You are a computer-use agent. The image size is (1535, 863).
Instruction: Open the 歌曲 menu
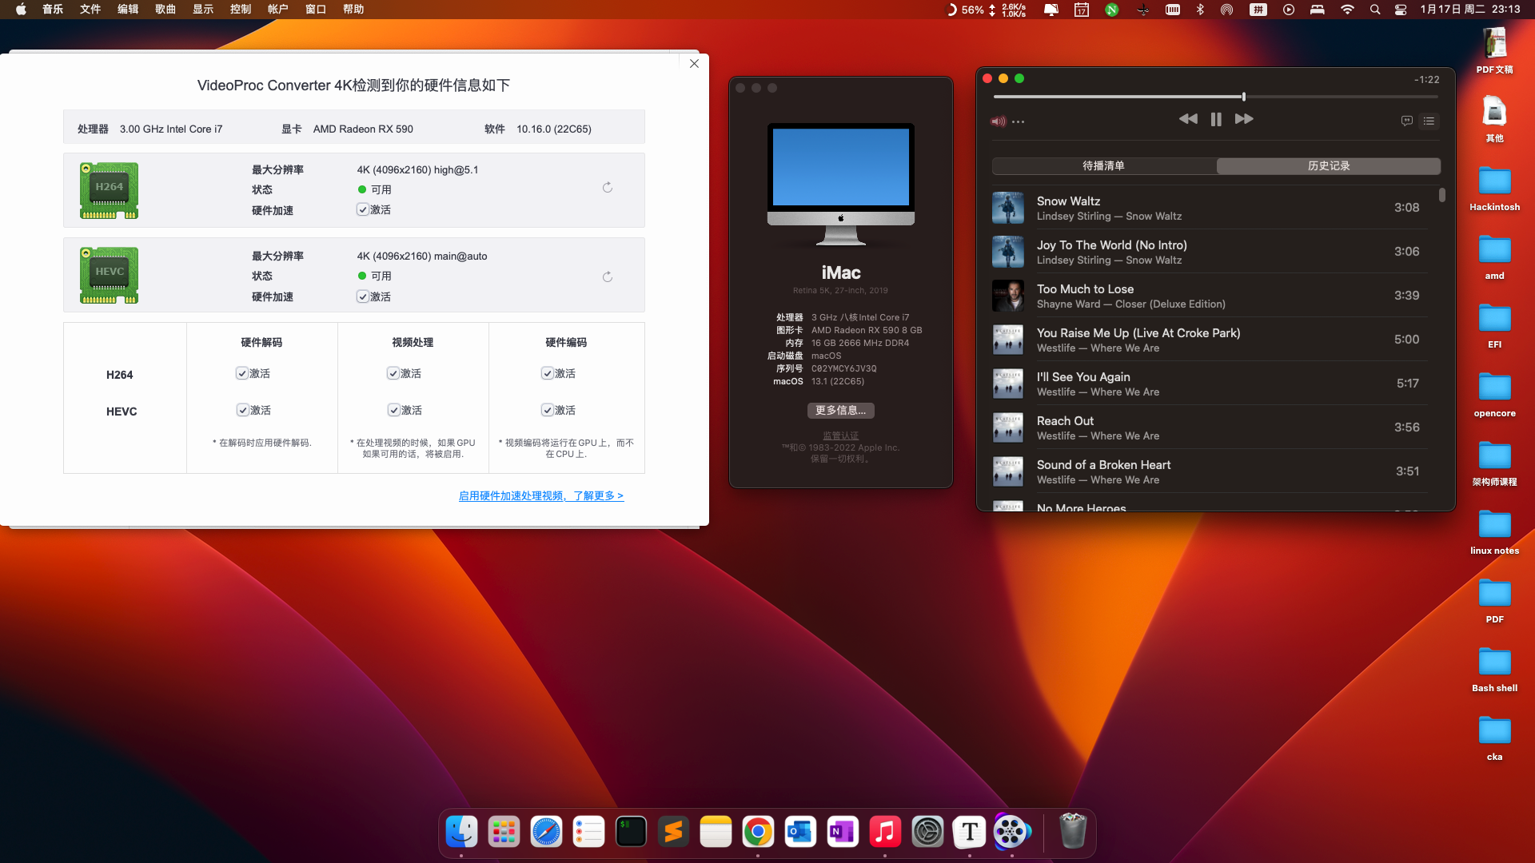tap(165, 10)
